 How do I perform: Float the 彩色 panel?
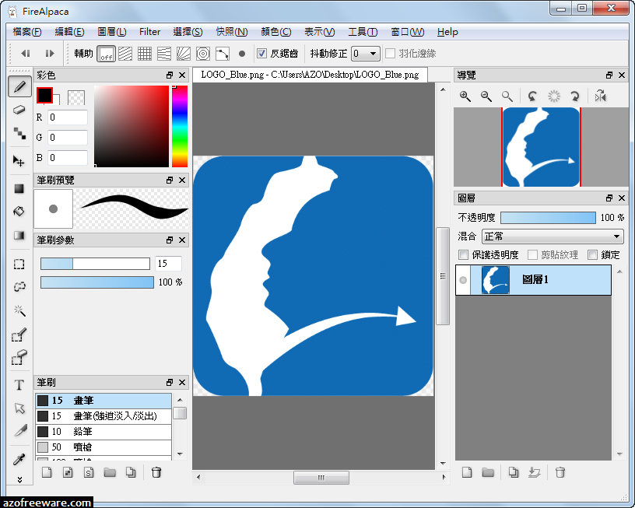tap(170, 75)
